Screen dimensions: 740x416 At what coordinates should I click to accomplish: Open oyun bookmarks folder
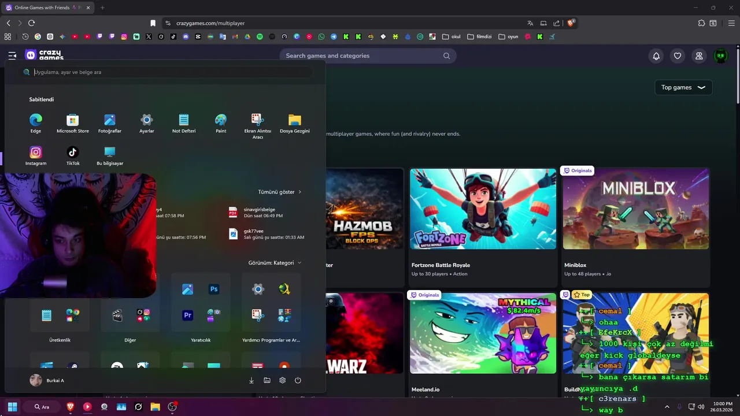point(509,36)
